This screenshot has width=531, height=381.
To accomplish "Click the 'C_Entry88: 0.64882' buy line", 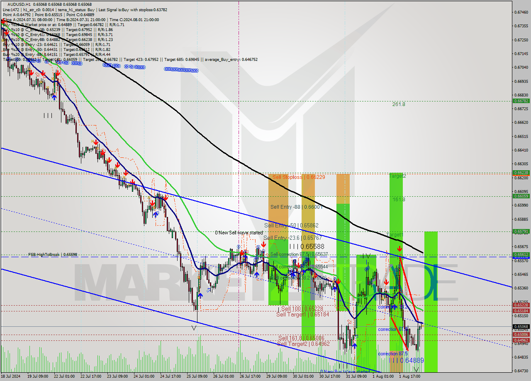I will click(58, 40).
